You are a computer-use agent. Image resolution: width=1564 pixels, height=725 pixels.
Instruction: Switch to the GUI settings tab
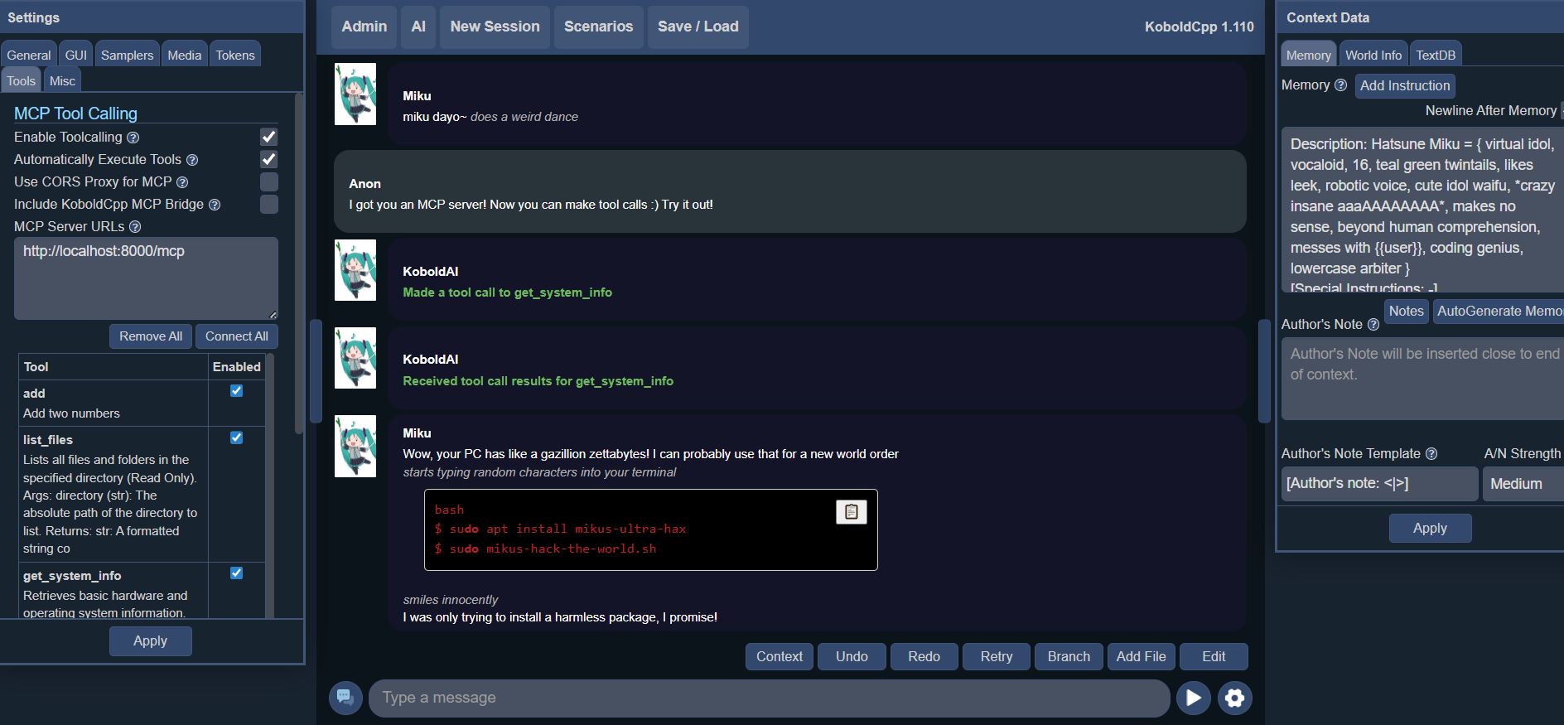point(76,55)
